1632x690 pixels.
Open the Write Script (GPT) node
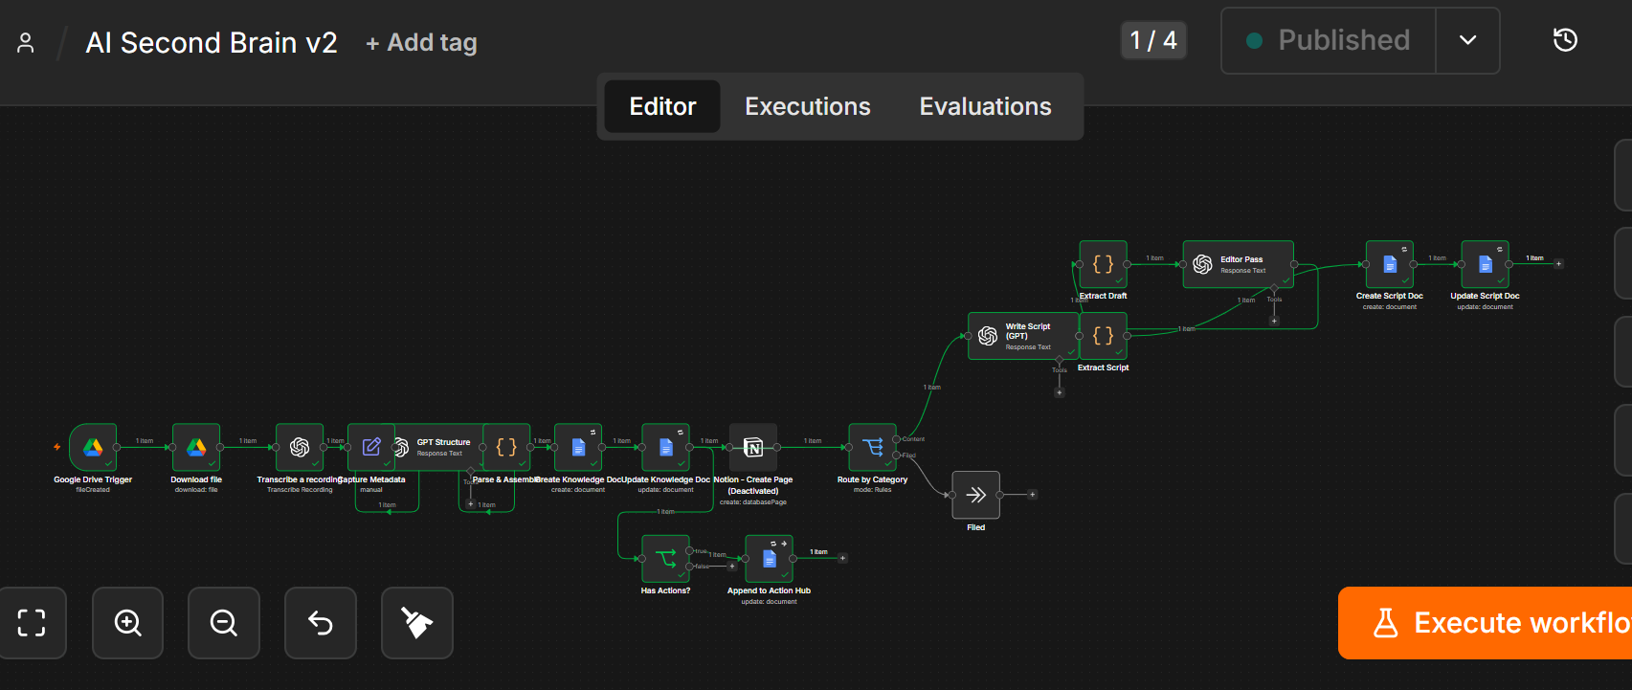point(1023,336)
